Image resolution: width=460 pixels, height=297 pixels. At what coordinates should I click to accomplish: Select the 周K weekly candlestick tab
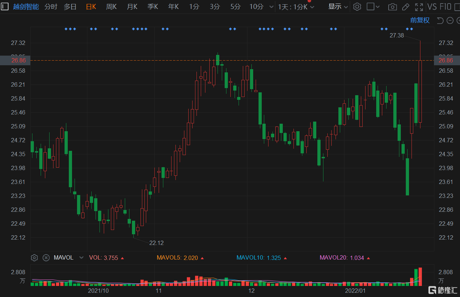(x=111, y=6)
